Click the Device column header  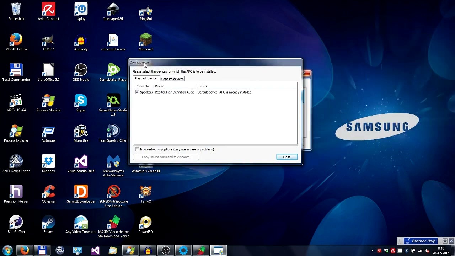pos(160,86)
